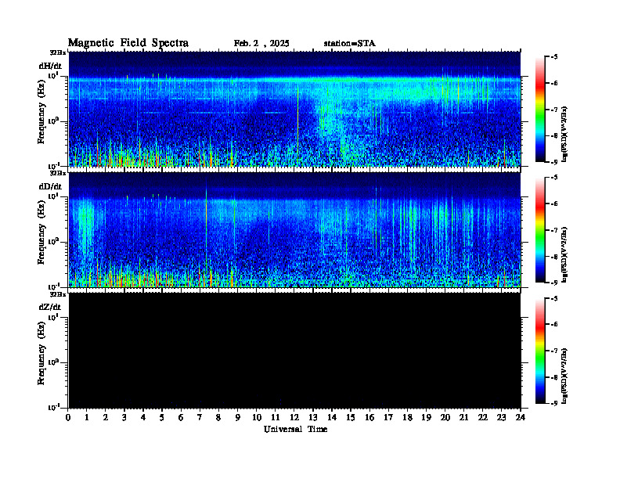
Task: Click the 10^1 frequency tick of the dD/dt panel
Action: (x=53, y=196)
